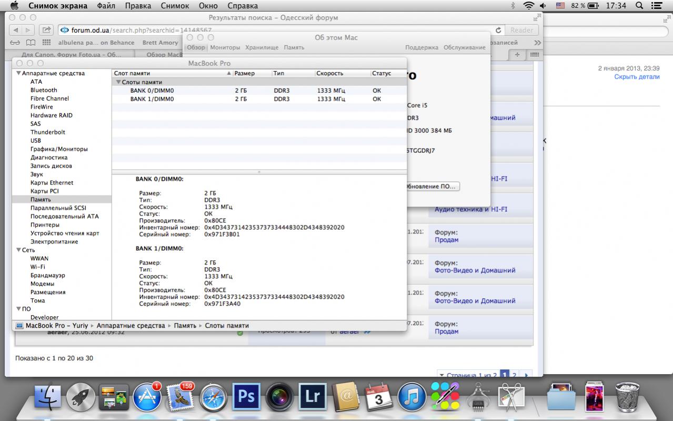
Task: Show hidden bookmarks via overflow chevron
Action: click(x=537, y=43)
